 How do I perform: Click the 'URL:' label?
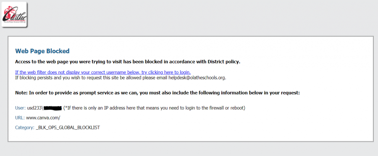[20, 118]
